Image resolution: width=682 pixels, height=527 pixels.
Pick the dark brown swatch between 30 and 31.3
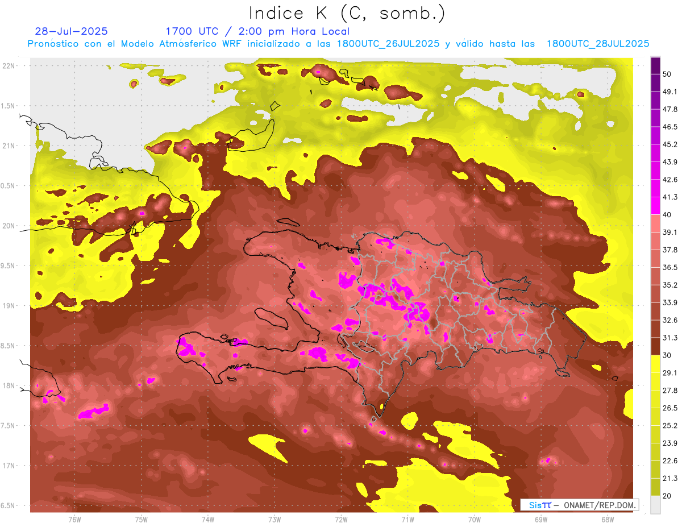pos(655,346)
